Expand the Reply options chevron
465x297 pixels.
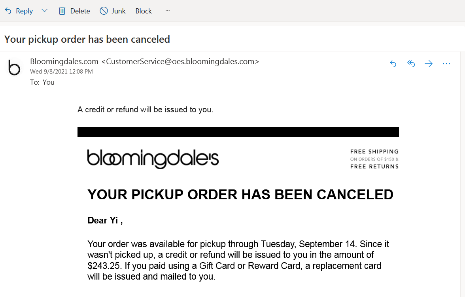[x=45, y=11]
